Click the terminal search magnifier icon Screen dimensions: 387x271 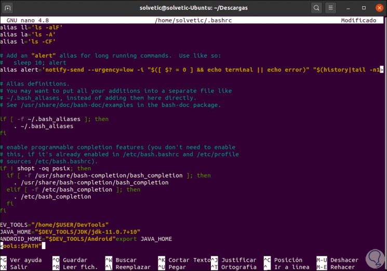click(x=316, y=8)
